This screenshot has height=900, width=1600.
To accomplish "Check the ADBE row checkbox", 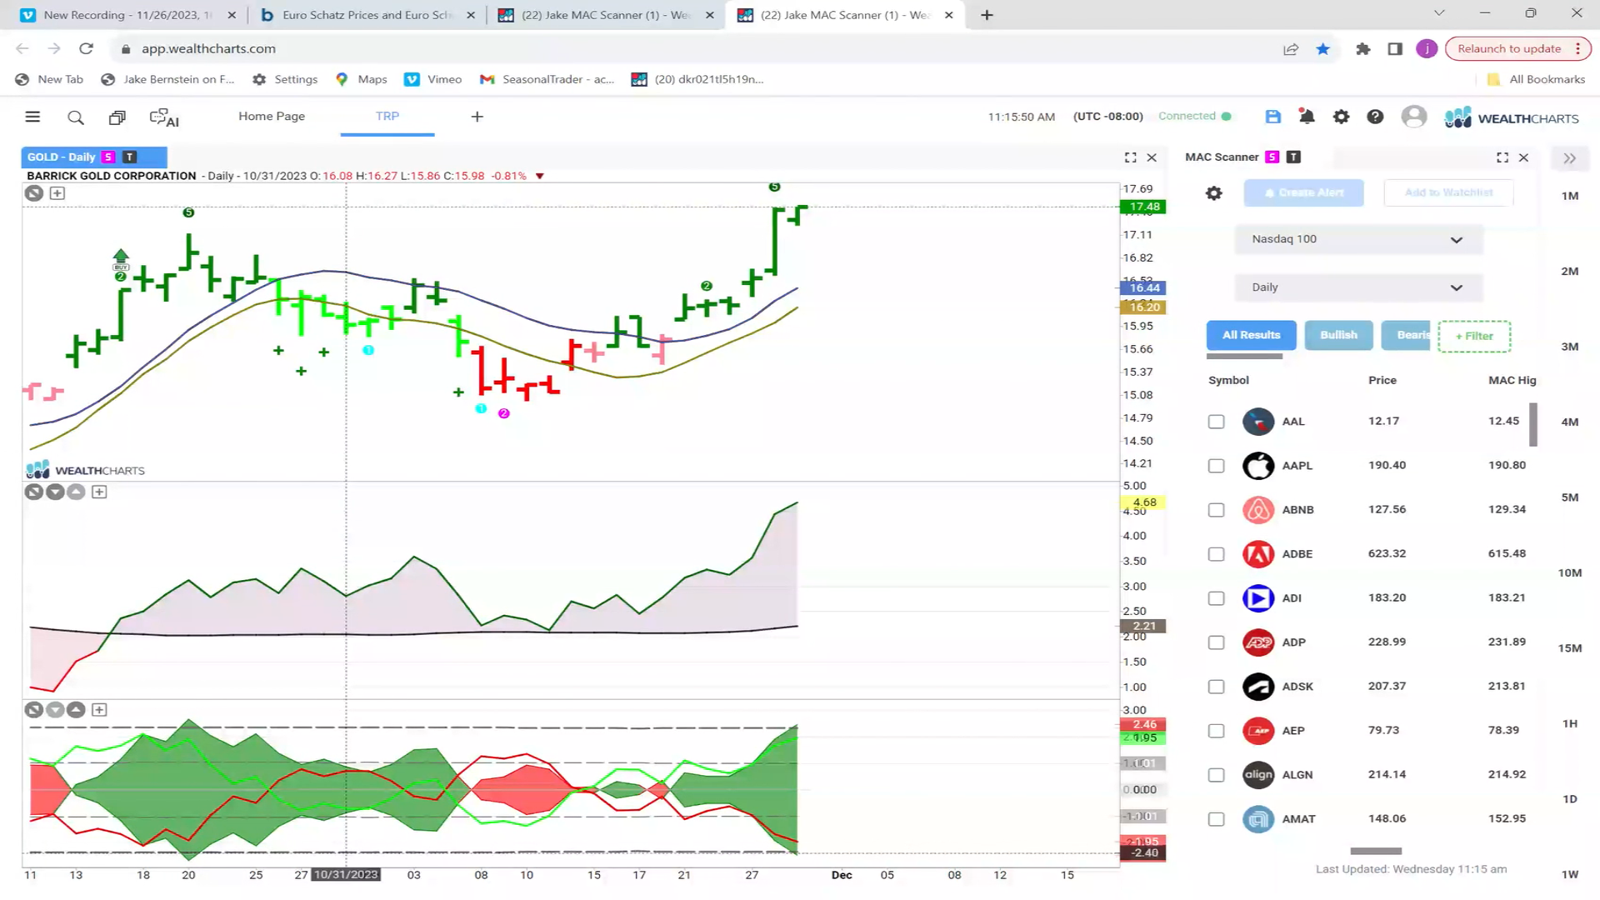I will pyautogui.click(x=1217, y=554).
